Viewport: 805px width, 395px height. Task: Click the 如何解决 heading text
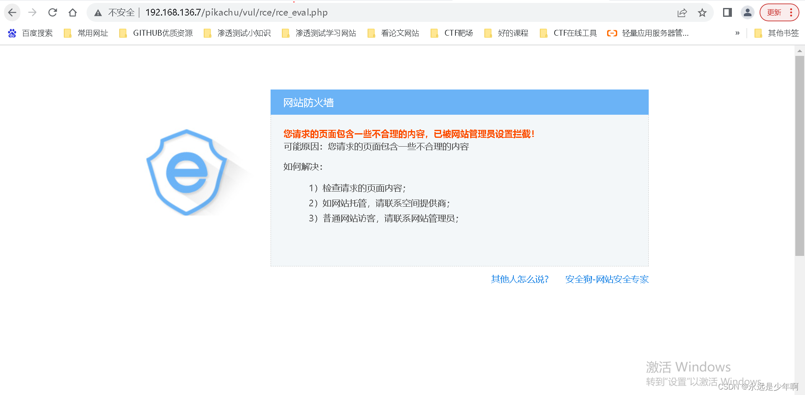(x=303, y=167)
